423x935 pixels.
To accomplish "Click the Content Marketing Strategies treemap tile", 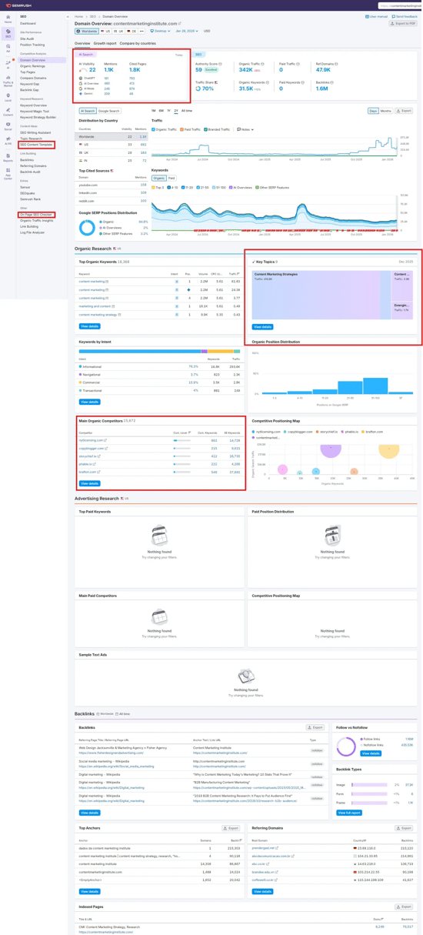I will pyautogui.click(x=321, y=296).
